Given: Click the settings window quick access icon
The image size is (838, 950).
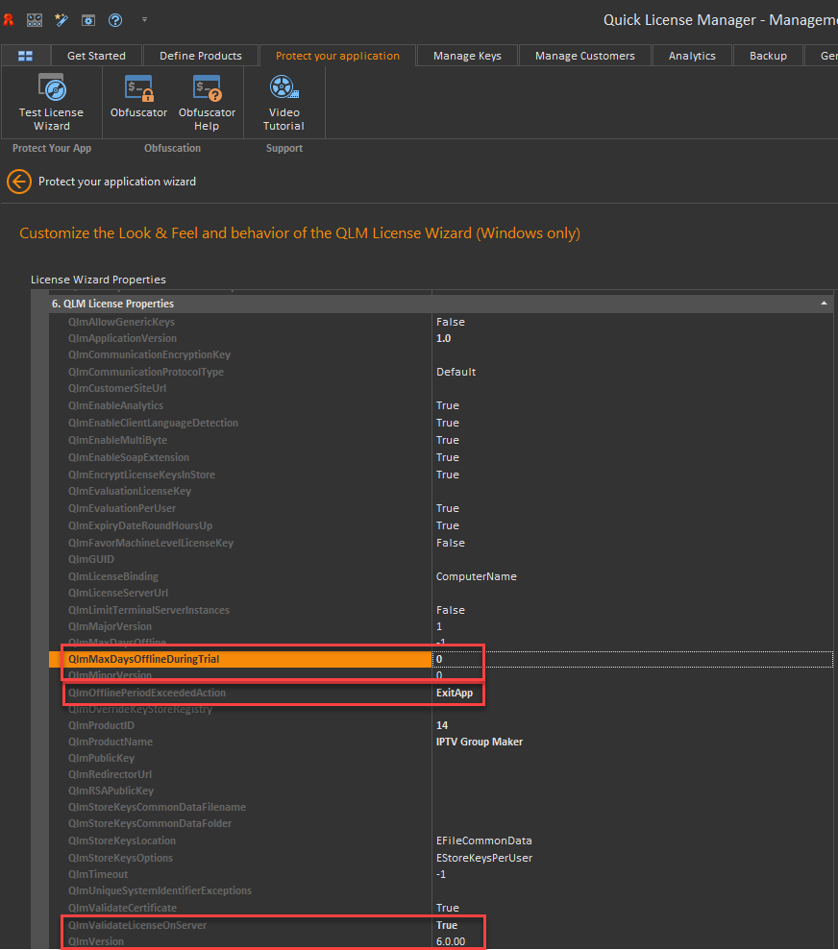Looking at the screenshot, I should [x=88, y=20].
